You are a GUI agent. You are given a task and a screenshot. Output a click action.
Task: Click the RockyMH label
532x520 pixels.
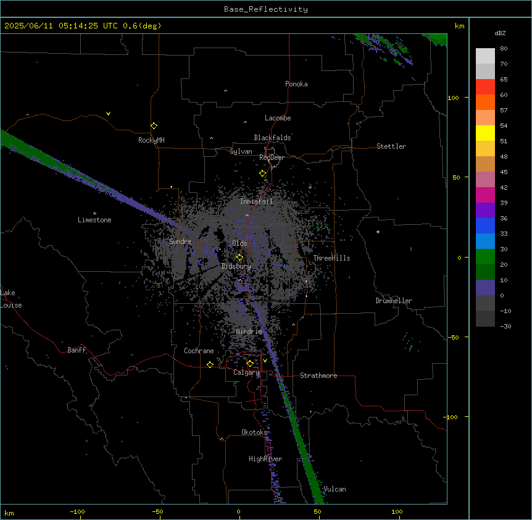[x=151, y=140]
